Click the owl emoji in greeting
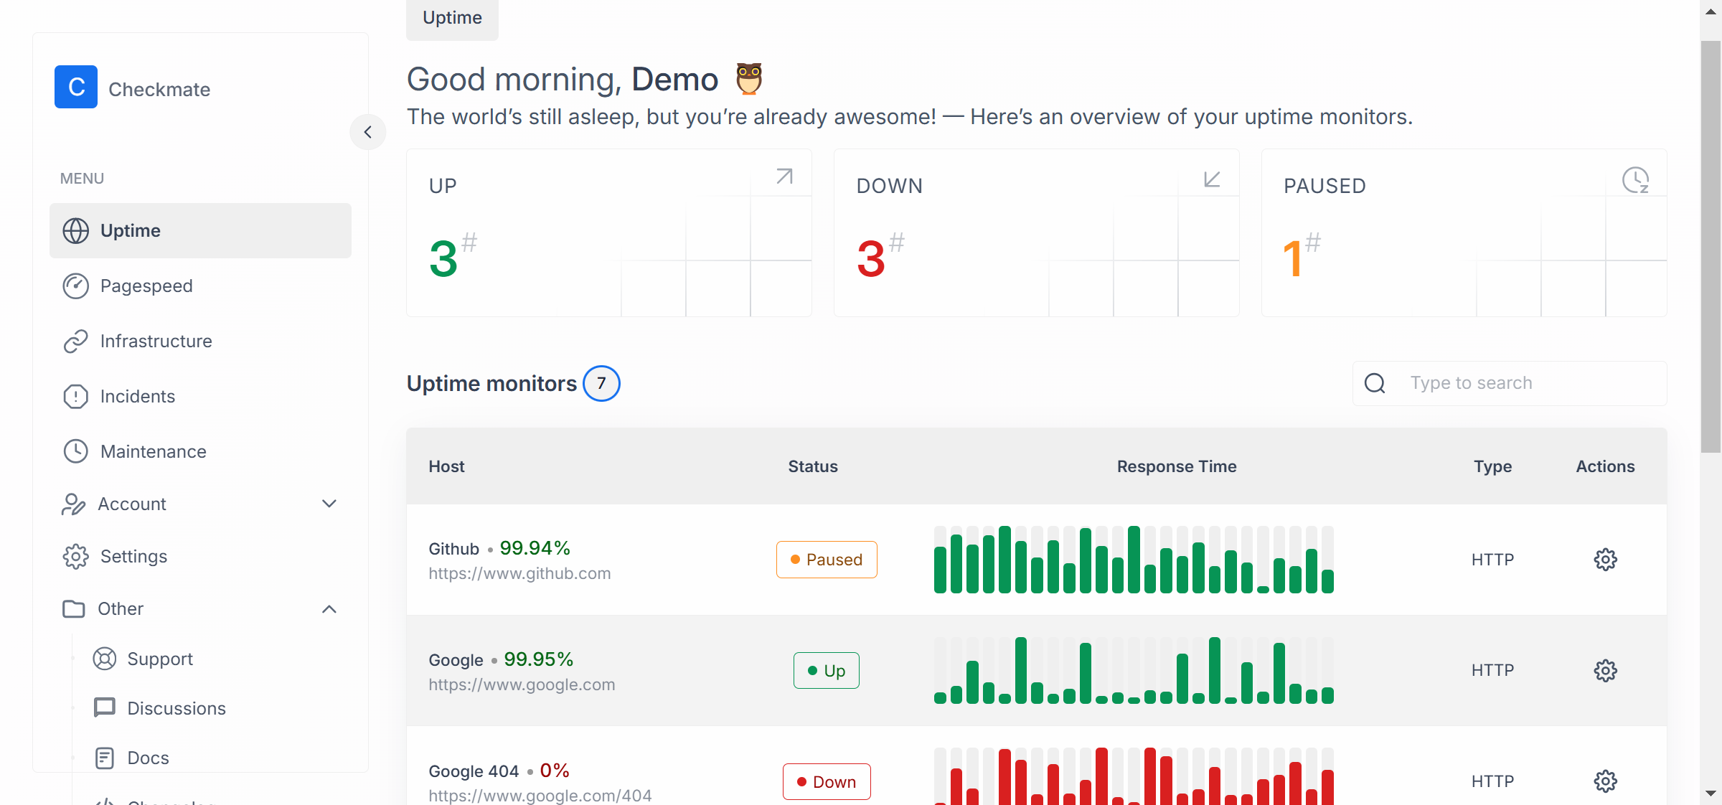The image size is (1722, 805). [x=749, y=79]
